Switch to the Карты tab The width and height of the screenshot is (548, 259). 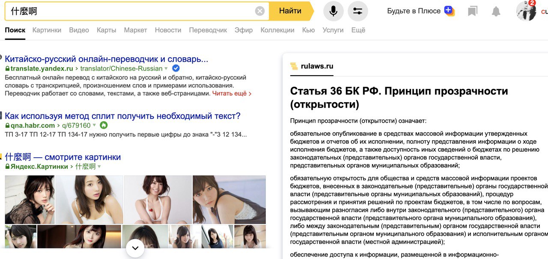click(107, 30)
